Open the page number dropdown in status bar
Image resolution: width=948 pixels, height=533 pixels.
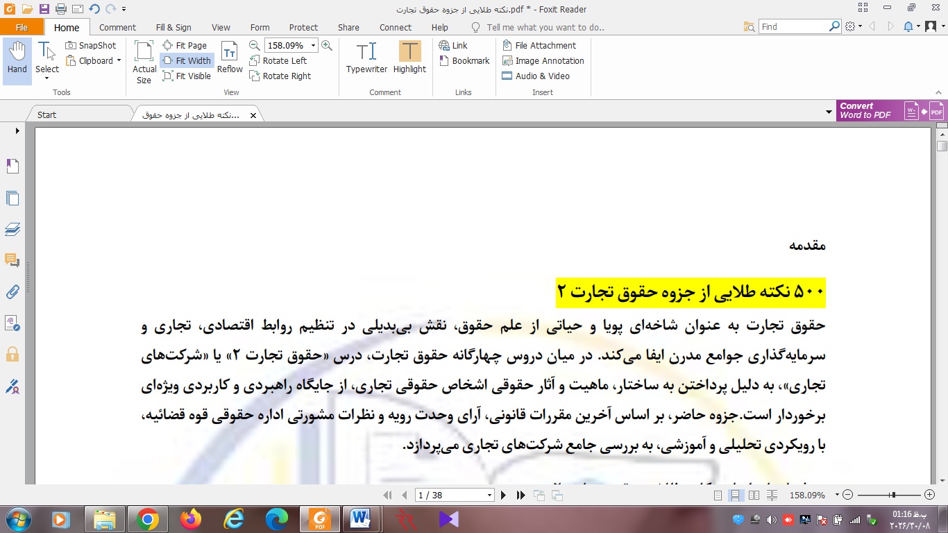click(x=489, y=496)
